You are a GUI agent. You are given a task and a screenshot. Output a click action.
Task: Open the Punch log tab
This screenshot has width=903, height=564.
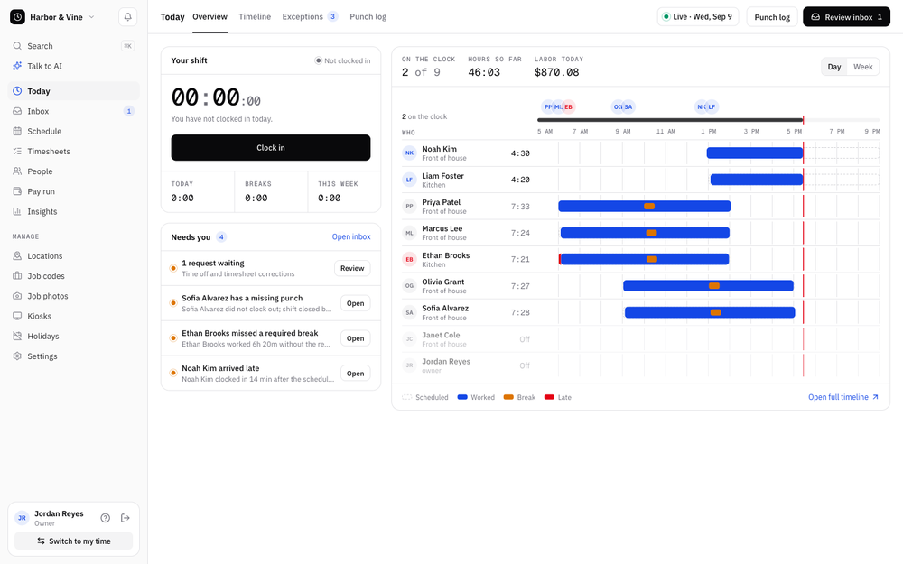click(x=368, y=16)
